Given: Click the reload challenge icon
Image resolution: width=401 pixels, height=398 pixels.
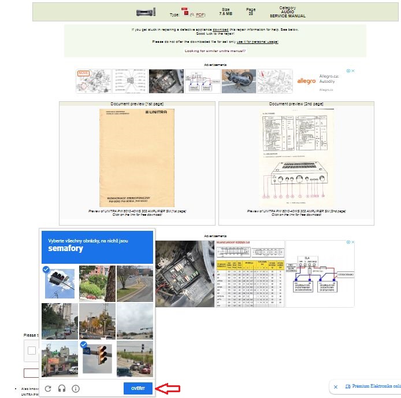Looking at the screenshot, I should pos(48,389).
